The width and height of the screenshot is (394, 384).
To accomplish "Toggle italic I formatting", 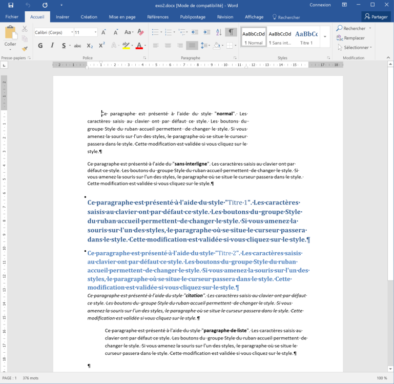I will [x=52, y=46].
